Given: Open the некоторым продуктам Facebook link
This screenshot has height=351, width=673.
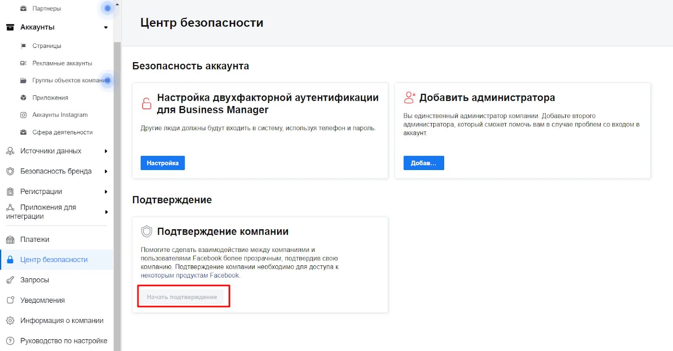Looking at the screenshot, I should (190, 275).
